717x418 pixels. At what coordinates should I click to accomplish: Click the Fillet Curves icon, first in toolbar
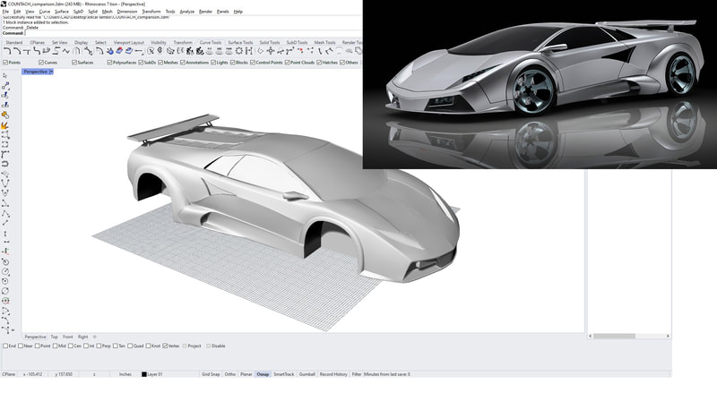tap(7, 52)
